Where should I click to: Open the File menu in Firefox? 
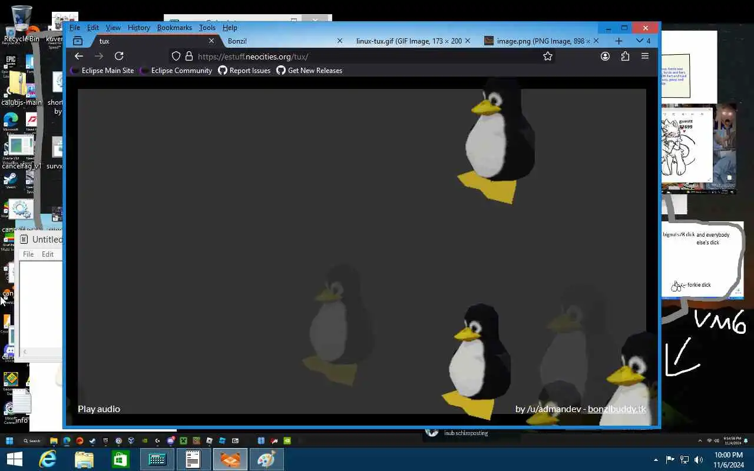tap(75, 28)
